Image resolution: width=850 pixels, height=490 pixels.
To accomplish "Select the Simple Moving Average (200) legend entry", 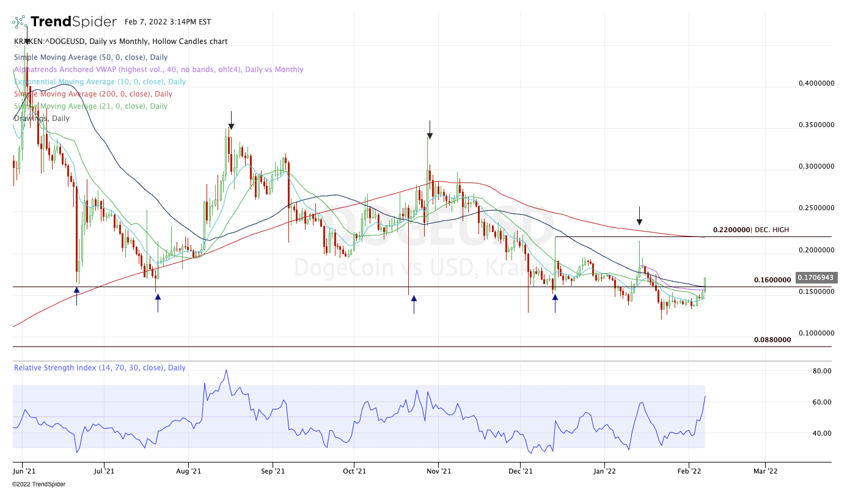I will [x=93, y=93].
